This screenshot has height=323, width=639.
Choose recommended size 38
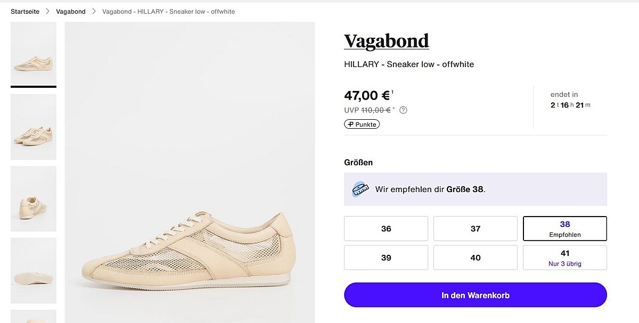(564, 228)
